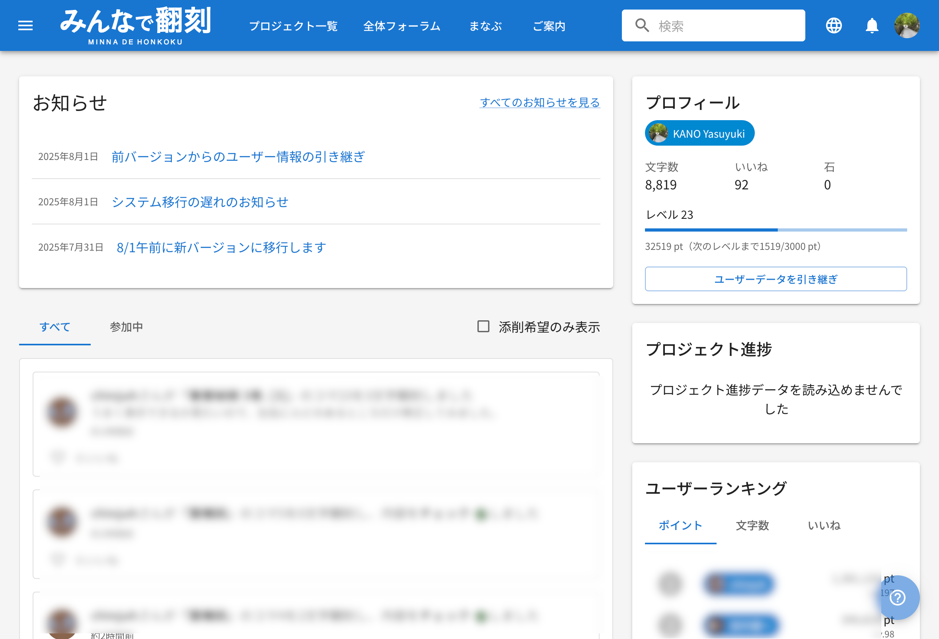This screenshot has width=939, height=639.
Task: Click the みんなで翻刻 logo
Action: pyautogui.click(x=135, y=26)
